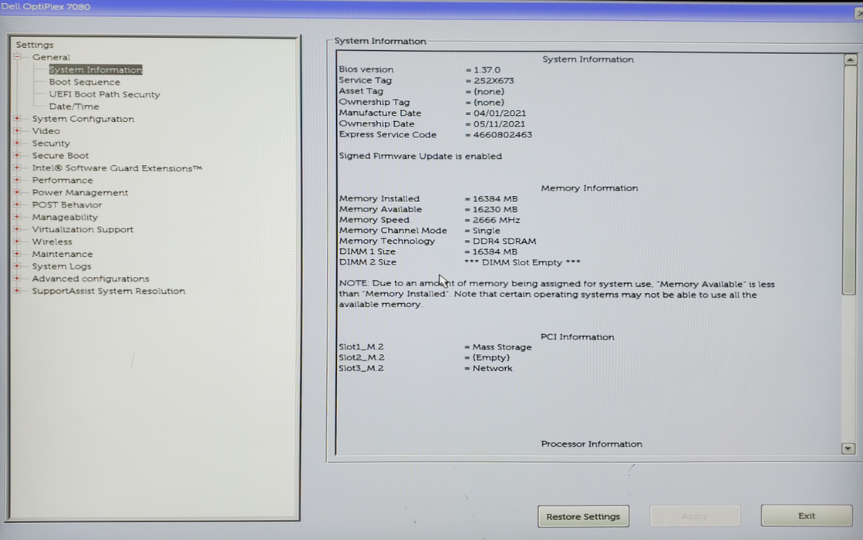Click the Exit button
863x540 pixels.
click(x=806, y=516)
